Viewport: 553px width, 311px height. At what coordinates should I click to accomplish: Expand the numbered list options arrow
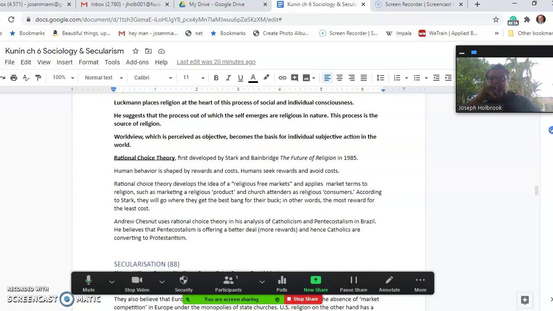[x=406, y=78]
